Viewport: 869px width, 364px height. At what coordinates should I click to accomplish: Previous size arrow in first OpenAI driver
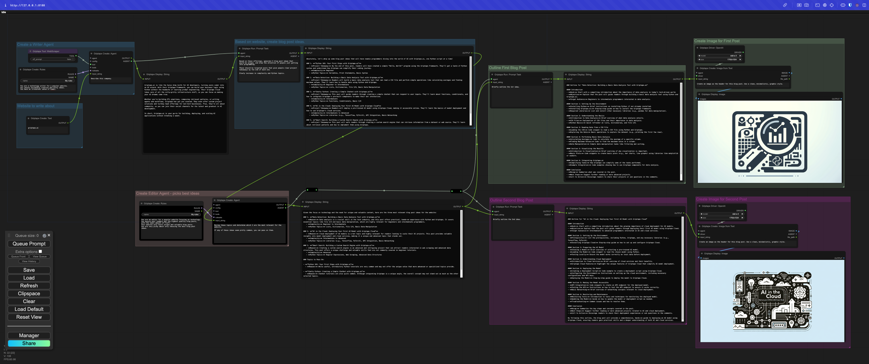coord(699,59)
